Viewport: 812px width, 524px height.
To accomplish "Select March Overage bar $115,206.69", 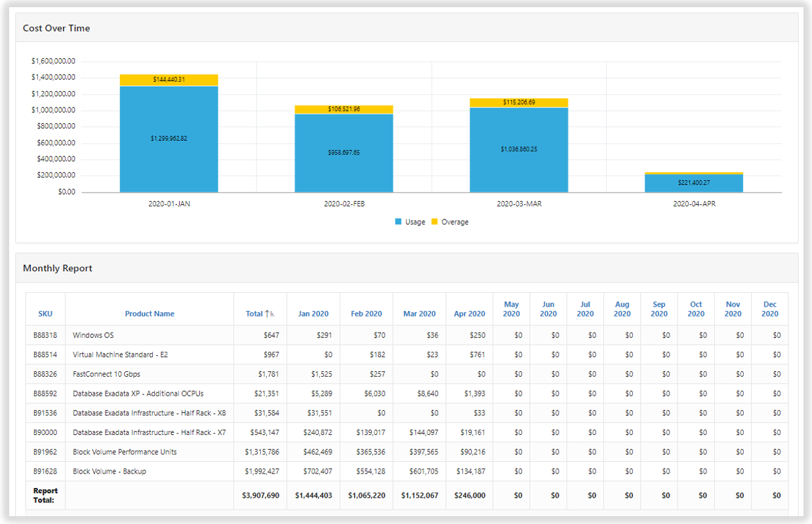I will (519, 103).
